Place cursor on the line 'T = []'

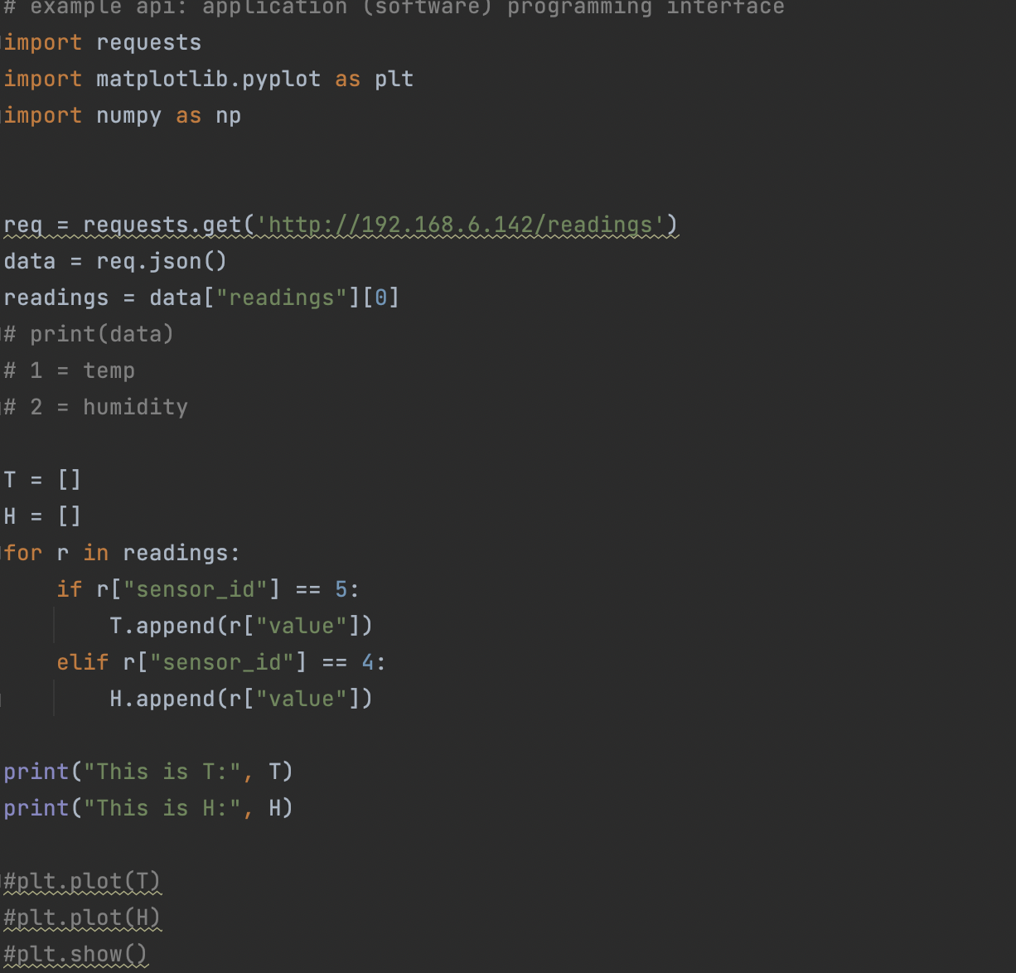42,480
